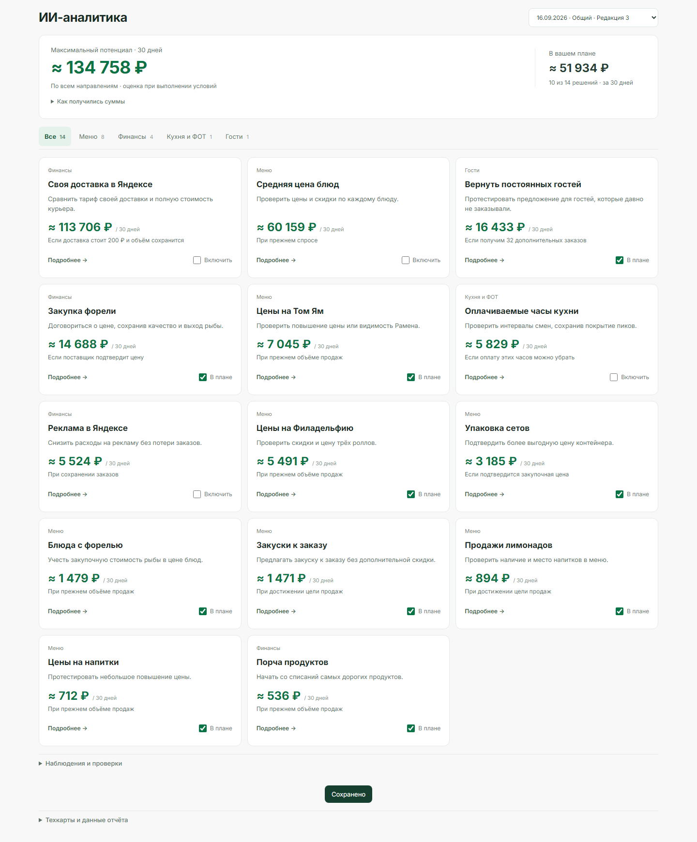Open 'Подробнее' for 'Цены на Филадельфию'
Viewport: 697px width, 842px height.
coord(276,494)
